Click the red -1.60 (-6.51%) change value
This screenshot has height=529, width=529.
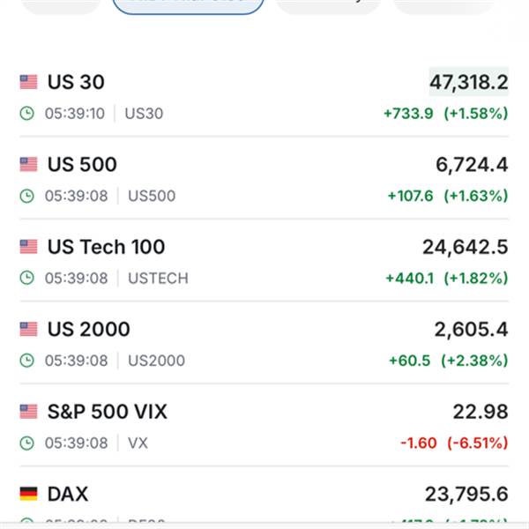coord(454,443)
